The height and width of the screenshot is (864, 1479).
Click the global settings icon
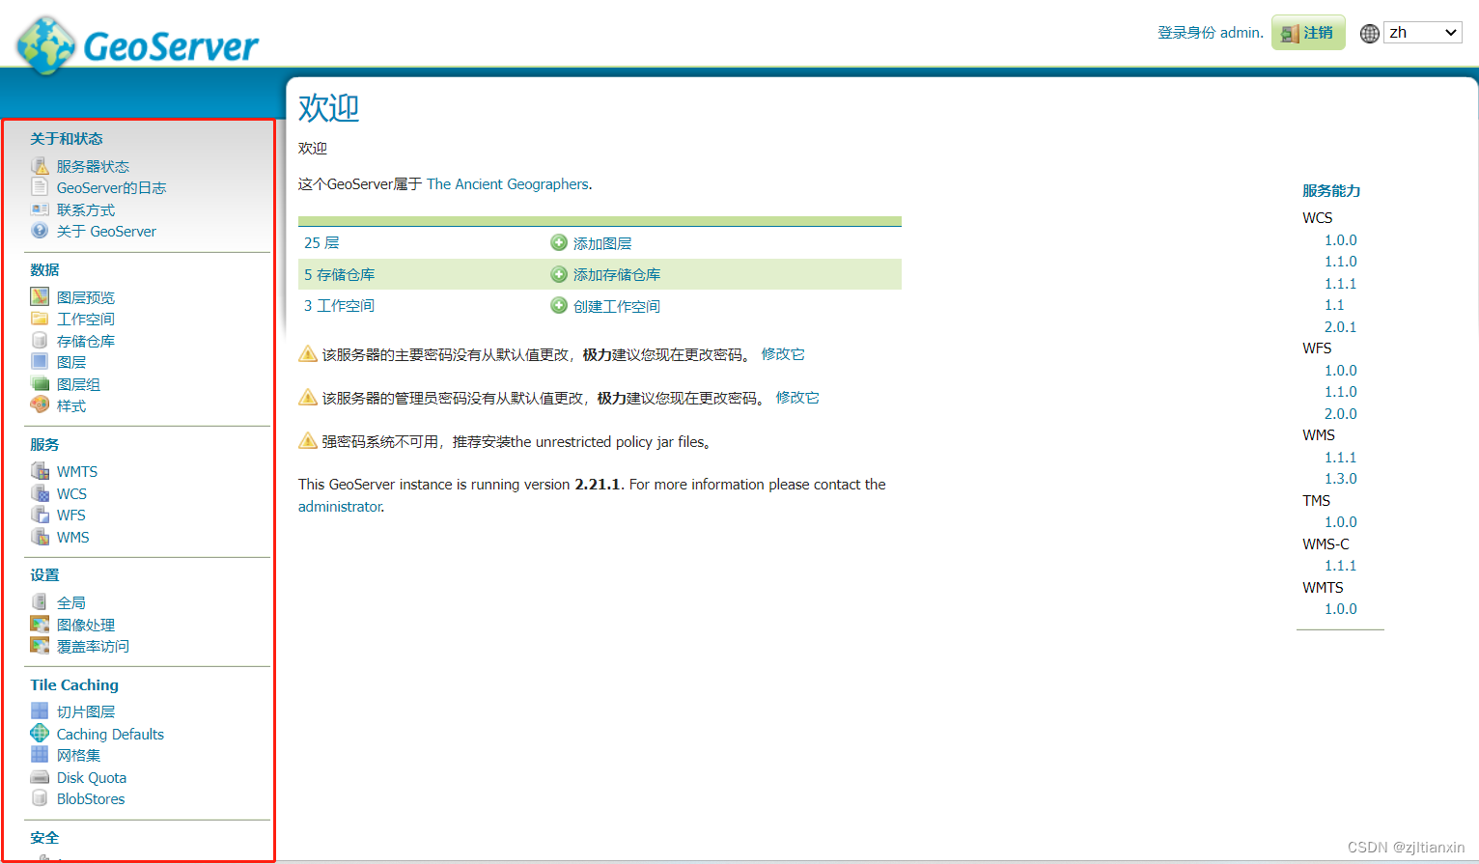[40, 602]
